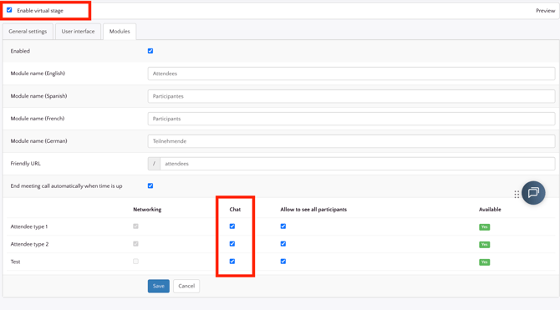Image resolution: width=560 pixels, height=310 pixels.
Task: Toggle Networking for Attendee type 2
Action: click(x=135, y=244)
